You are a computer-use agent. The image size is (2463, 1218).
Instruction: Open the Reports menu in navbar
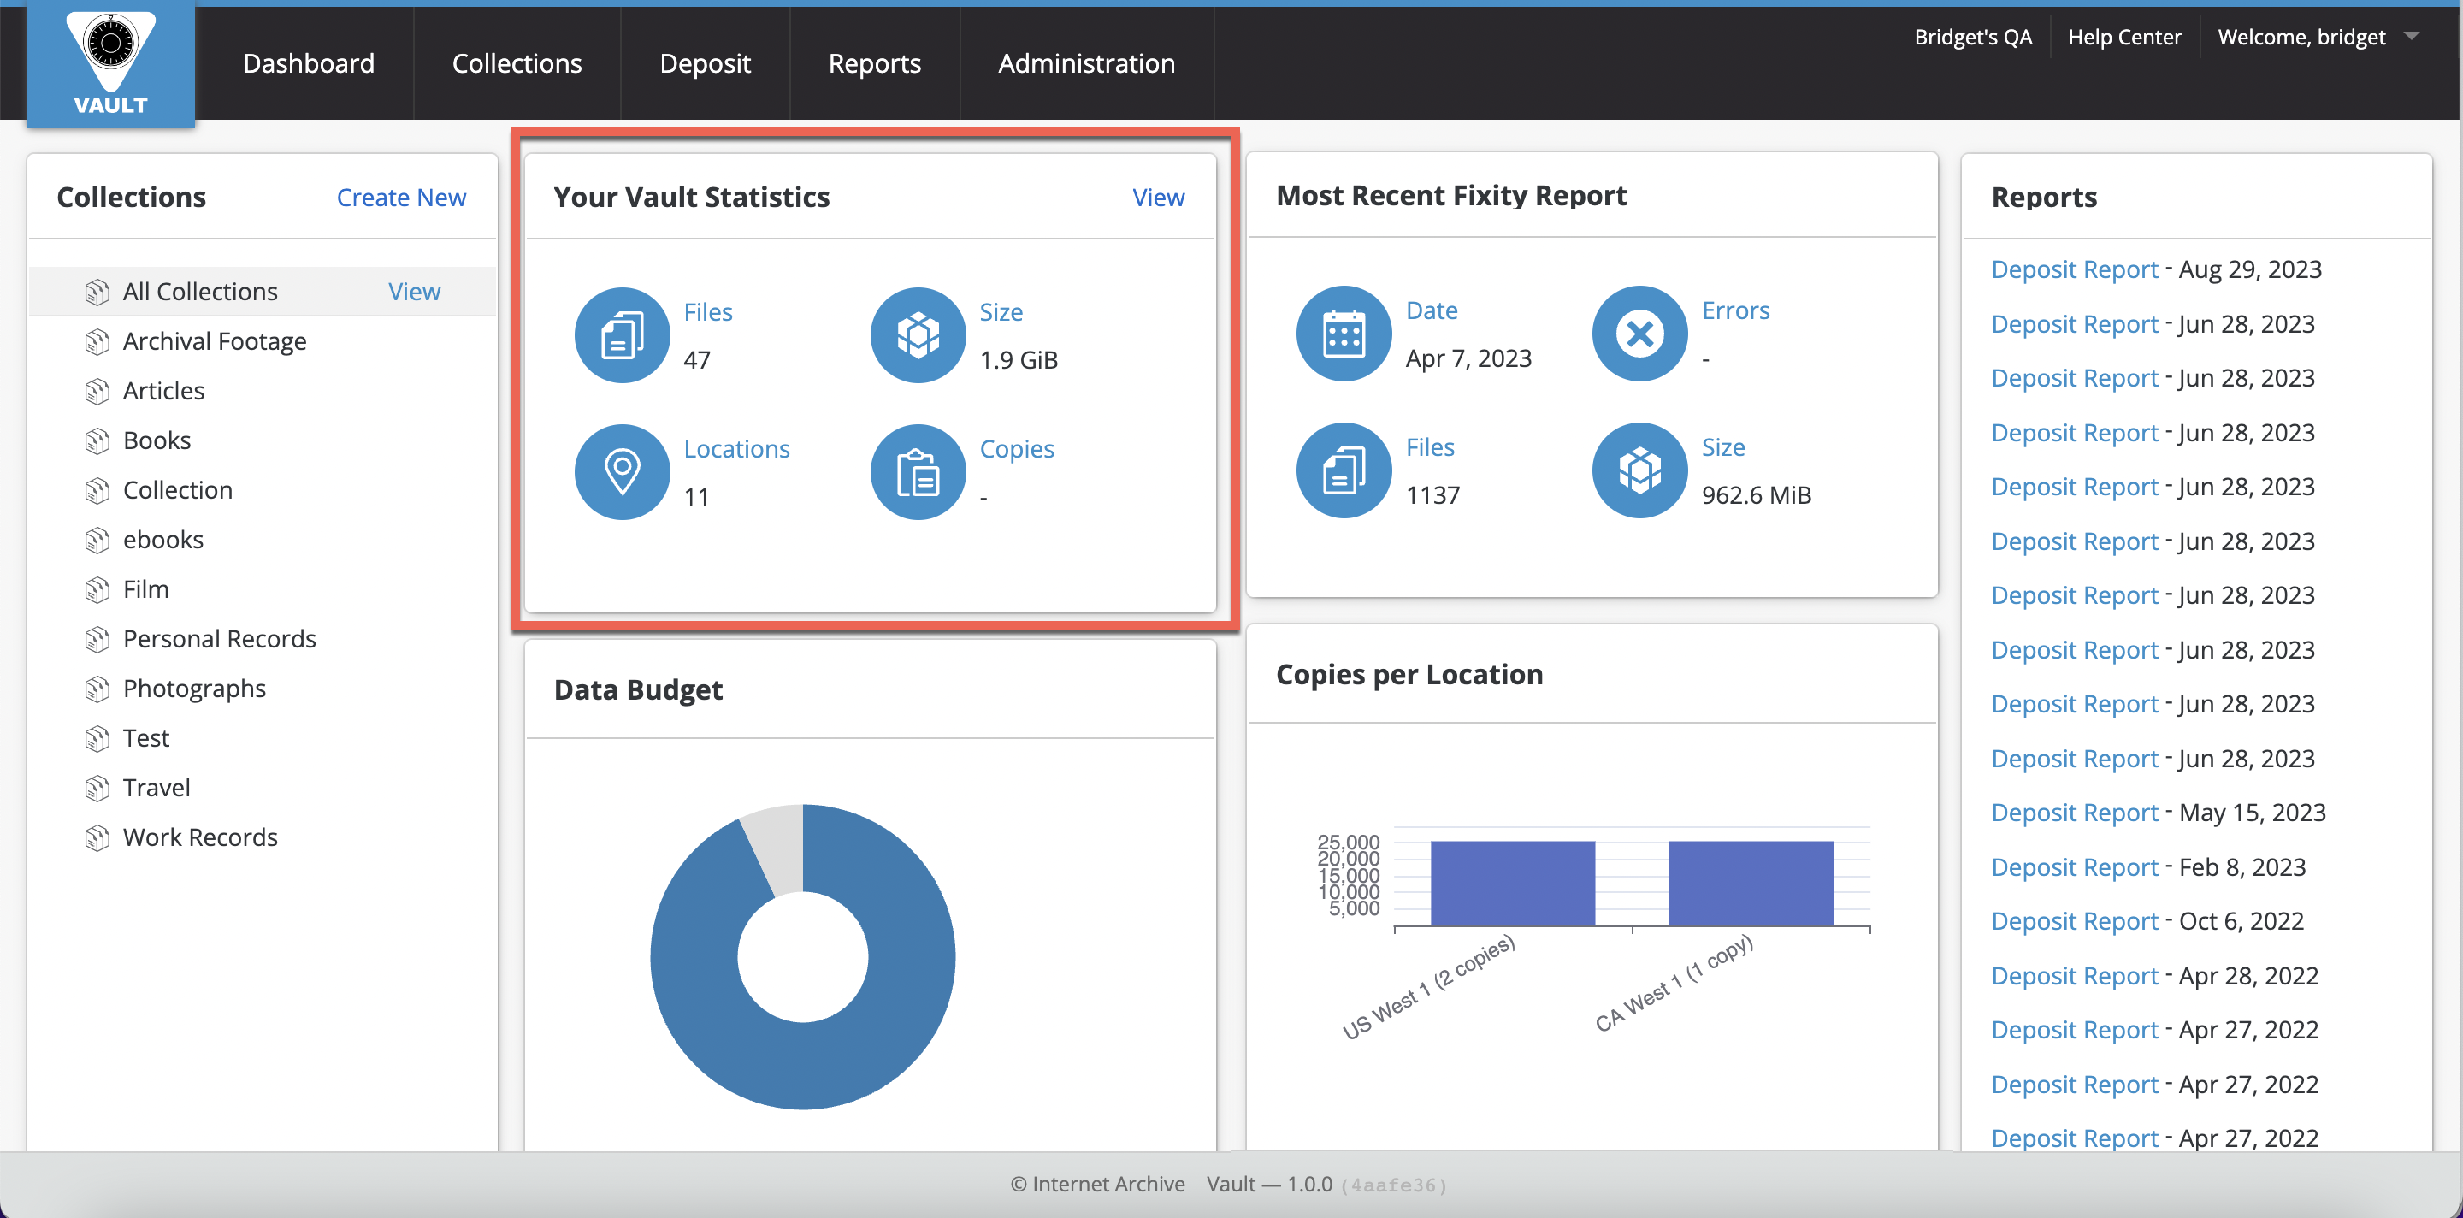[x=874, y=63]
